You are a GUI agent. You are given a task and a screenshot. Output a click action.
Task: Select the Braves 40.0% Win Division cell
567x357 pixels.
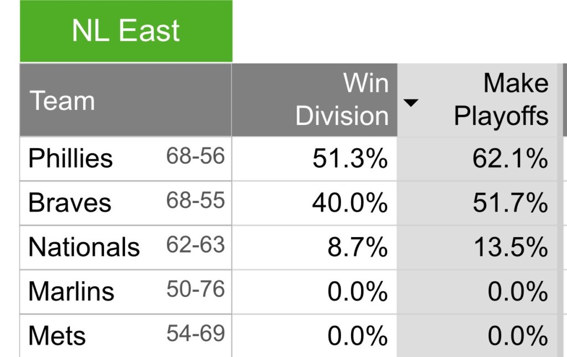pyautogui.click(x=349, y=203)
